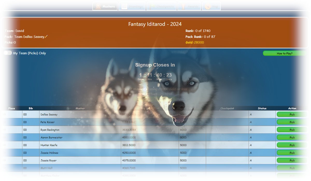Image resolution: width=311 pixels, height=181 pixels.
Task: Click the Checkpoints flag icon
Action: click(x=153, y=6)
